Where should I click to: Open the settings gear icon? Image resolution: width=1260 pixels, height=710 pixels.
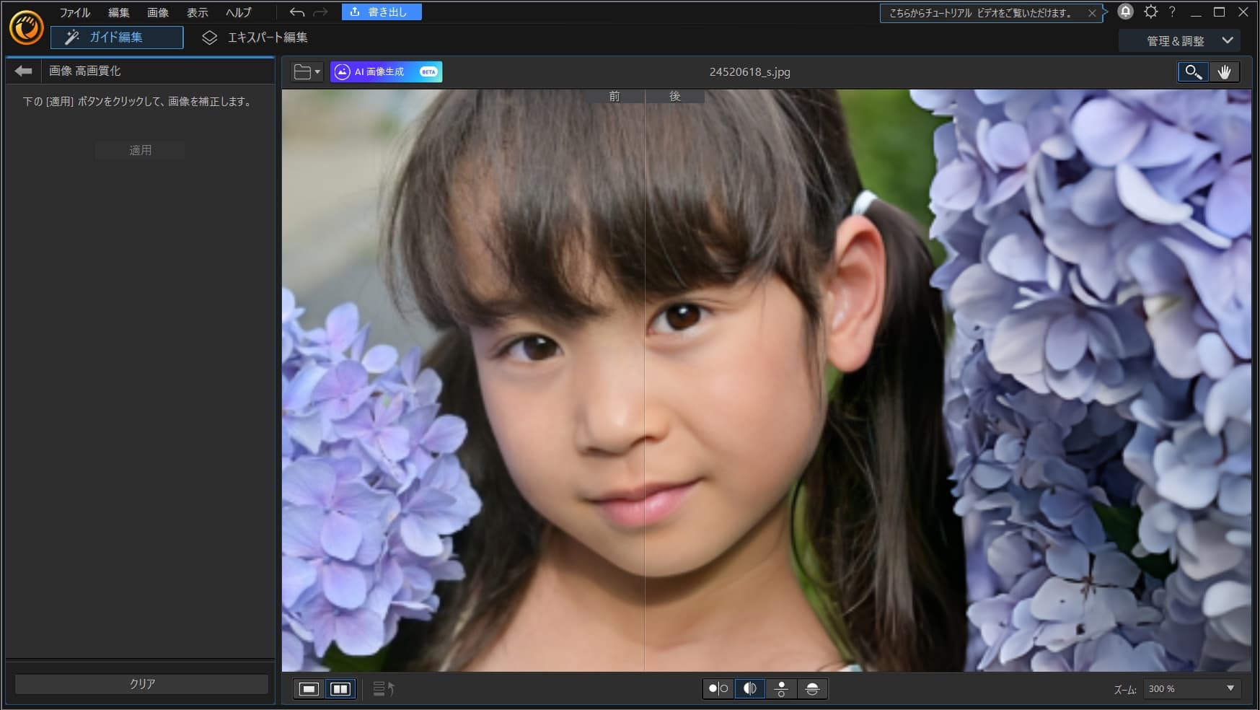tap(1151, 12)
